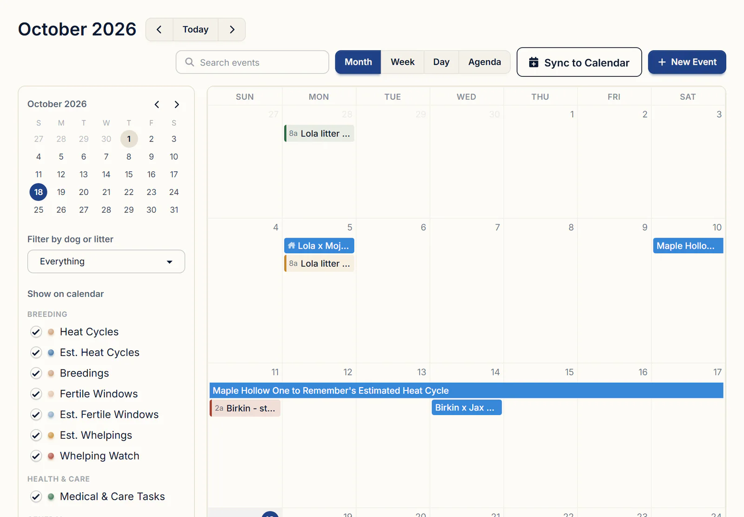Click mini calendar previous month arrow
The width and height of the screenshot is (744, 517).
coord(157,104)
